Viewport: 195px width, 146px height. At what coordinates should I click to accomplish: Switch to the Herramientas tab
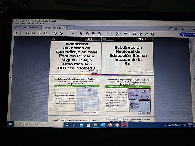pos(31,28)
